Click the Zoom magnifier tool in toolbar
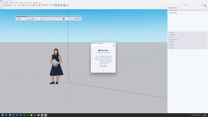This screenshot has width=208, height=117. (50, 5)
